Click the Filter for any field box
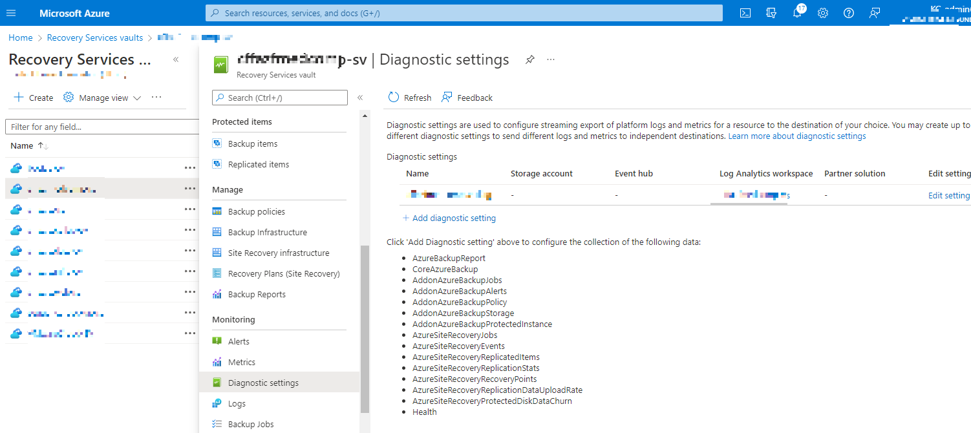Viewport: 971px width, 433px height. (x=102, y=127)
